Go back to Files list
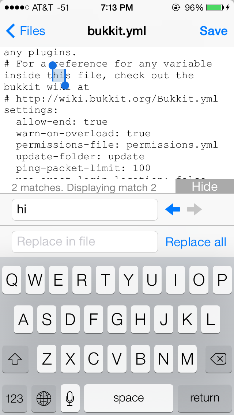 click(26, 31)
